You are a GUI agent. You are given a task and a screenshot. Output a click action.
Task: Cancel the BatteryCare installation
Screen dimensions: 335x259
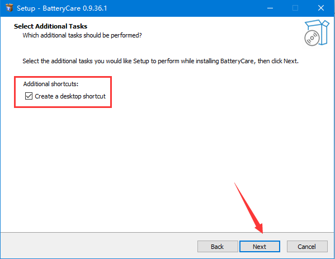307,247
